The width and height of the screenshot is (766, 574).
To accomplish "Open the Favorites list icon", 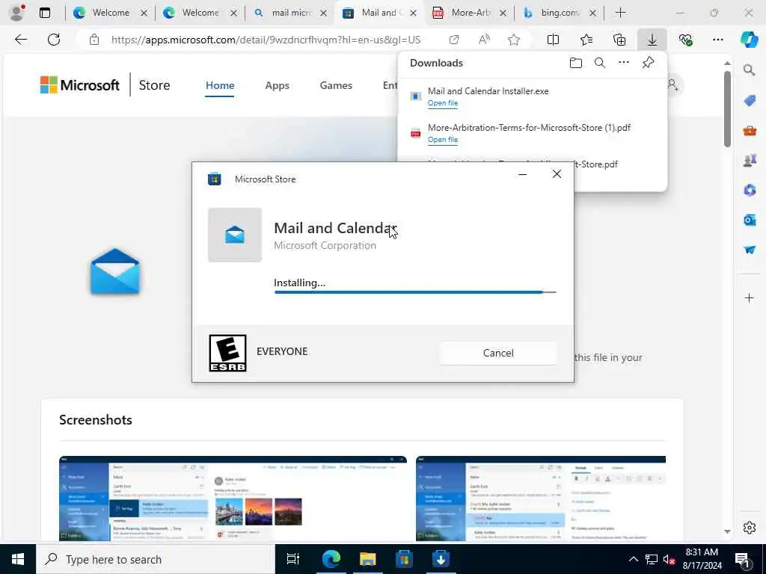I will pos(586,40).
